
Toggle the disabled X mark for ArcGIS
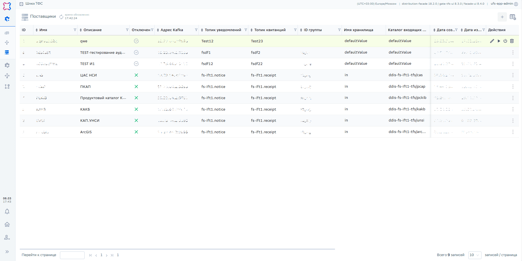tap(136, 132)
